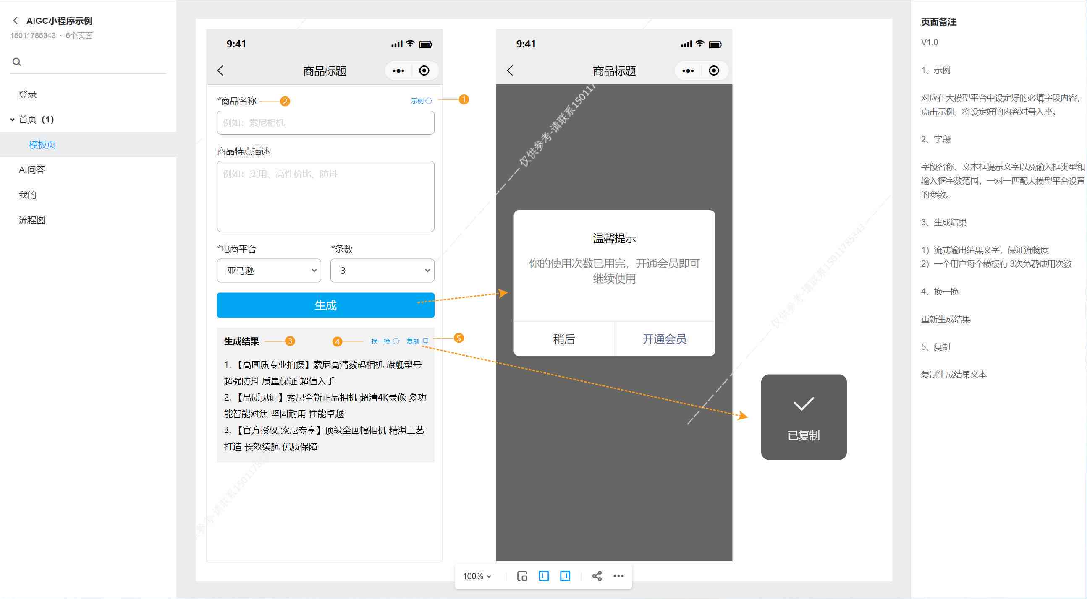Click the 温馨提示 dialog title
This screenshot has height=599, width=1087.
click(x=614, y=239)
